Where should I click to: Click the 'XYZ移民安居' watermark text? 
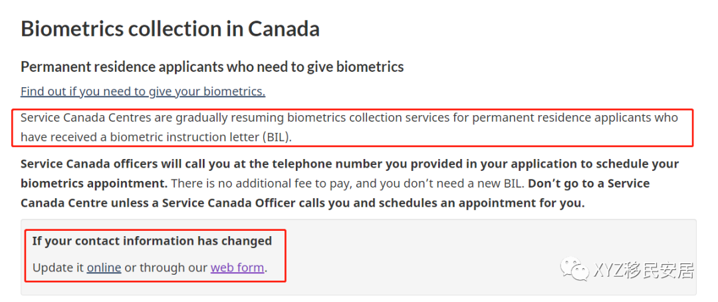[644, 270]
